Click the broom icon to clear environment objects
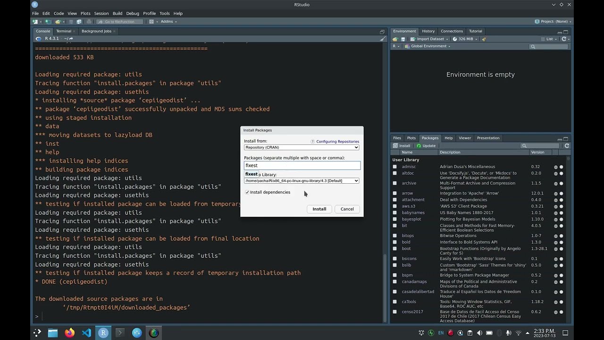 [x=484, y=39]
